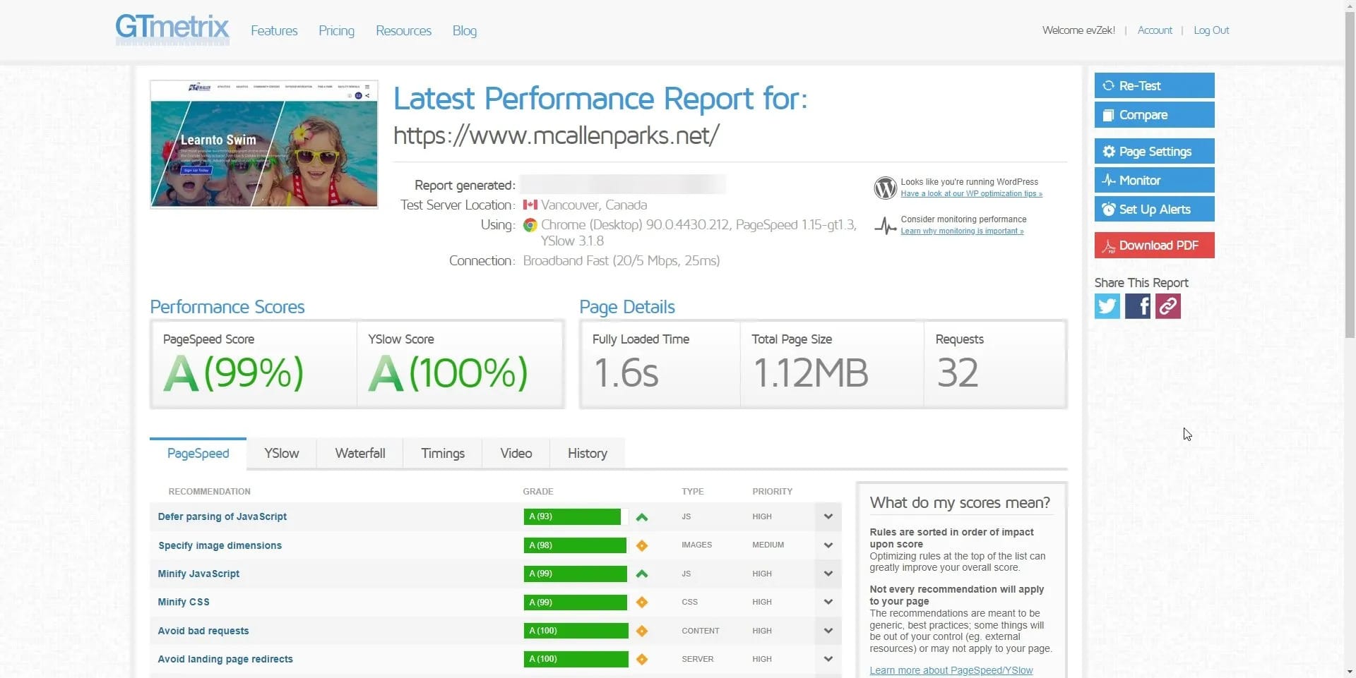This screenshot has height=678, width=1356.
Task: Click the WordPress logo icon
Action: (x=885, y=188)
